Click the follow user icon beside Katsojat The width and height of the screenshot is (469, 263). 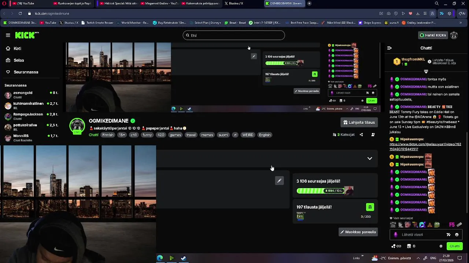pos(373,134)
